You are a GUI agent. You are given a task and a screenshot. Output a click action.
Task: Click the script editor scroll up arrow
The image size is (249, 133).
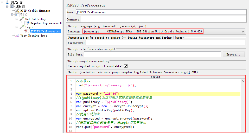pos(242,81)
